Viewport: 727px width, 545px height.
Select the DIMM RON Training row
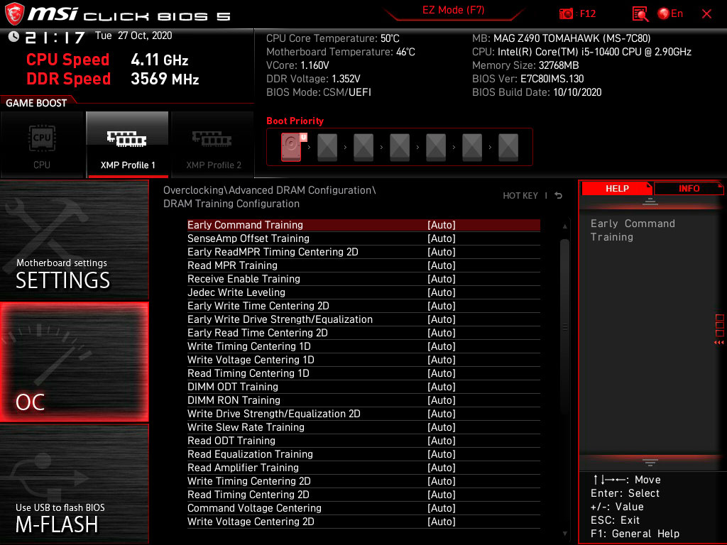[x=363, y=400]
